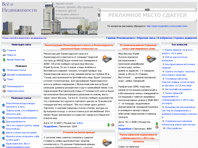
Task: Open Обратная связь in top navigation bar
Action: click(x=146, y=38)
